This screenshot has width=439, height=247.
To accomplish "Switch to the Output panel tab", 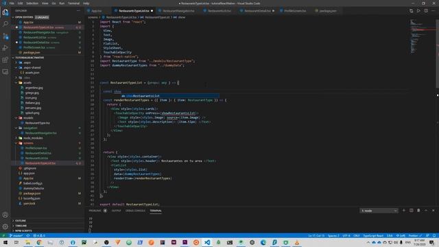I will coord(116,211).
